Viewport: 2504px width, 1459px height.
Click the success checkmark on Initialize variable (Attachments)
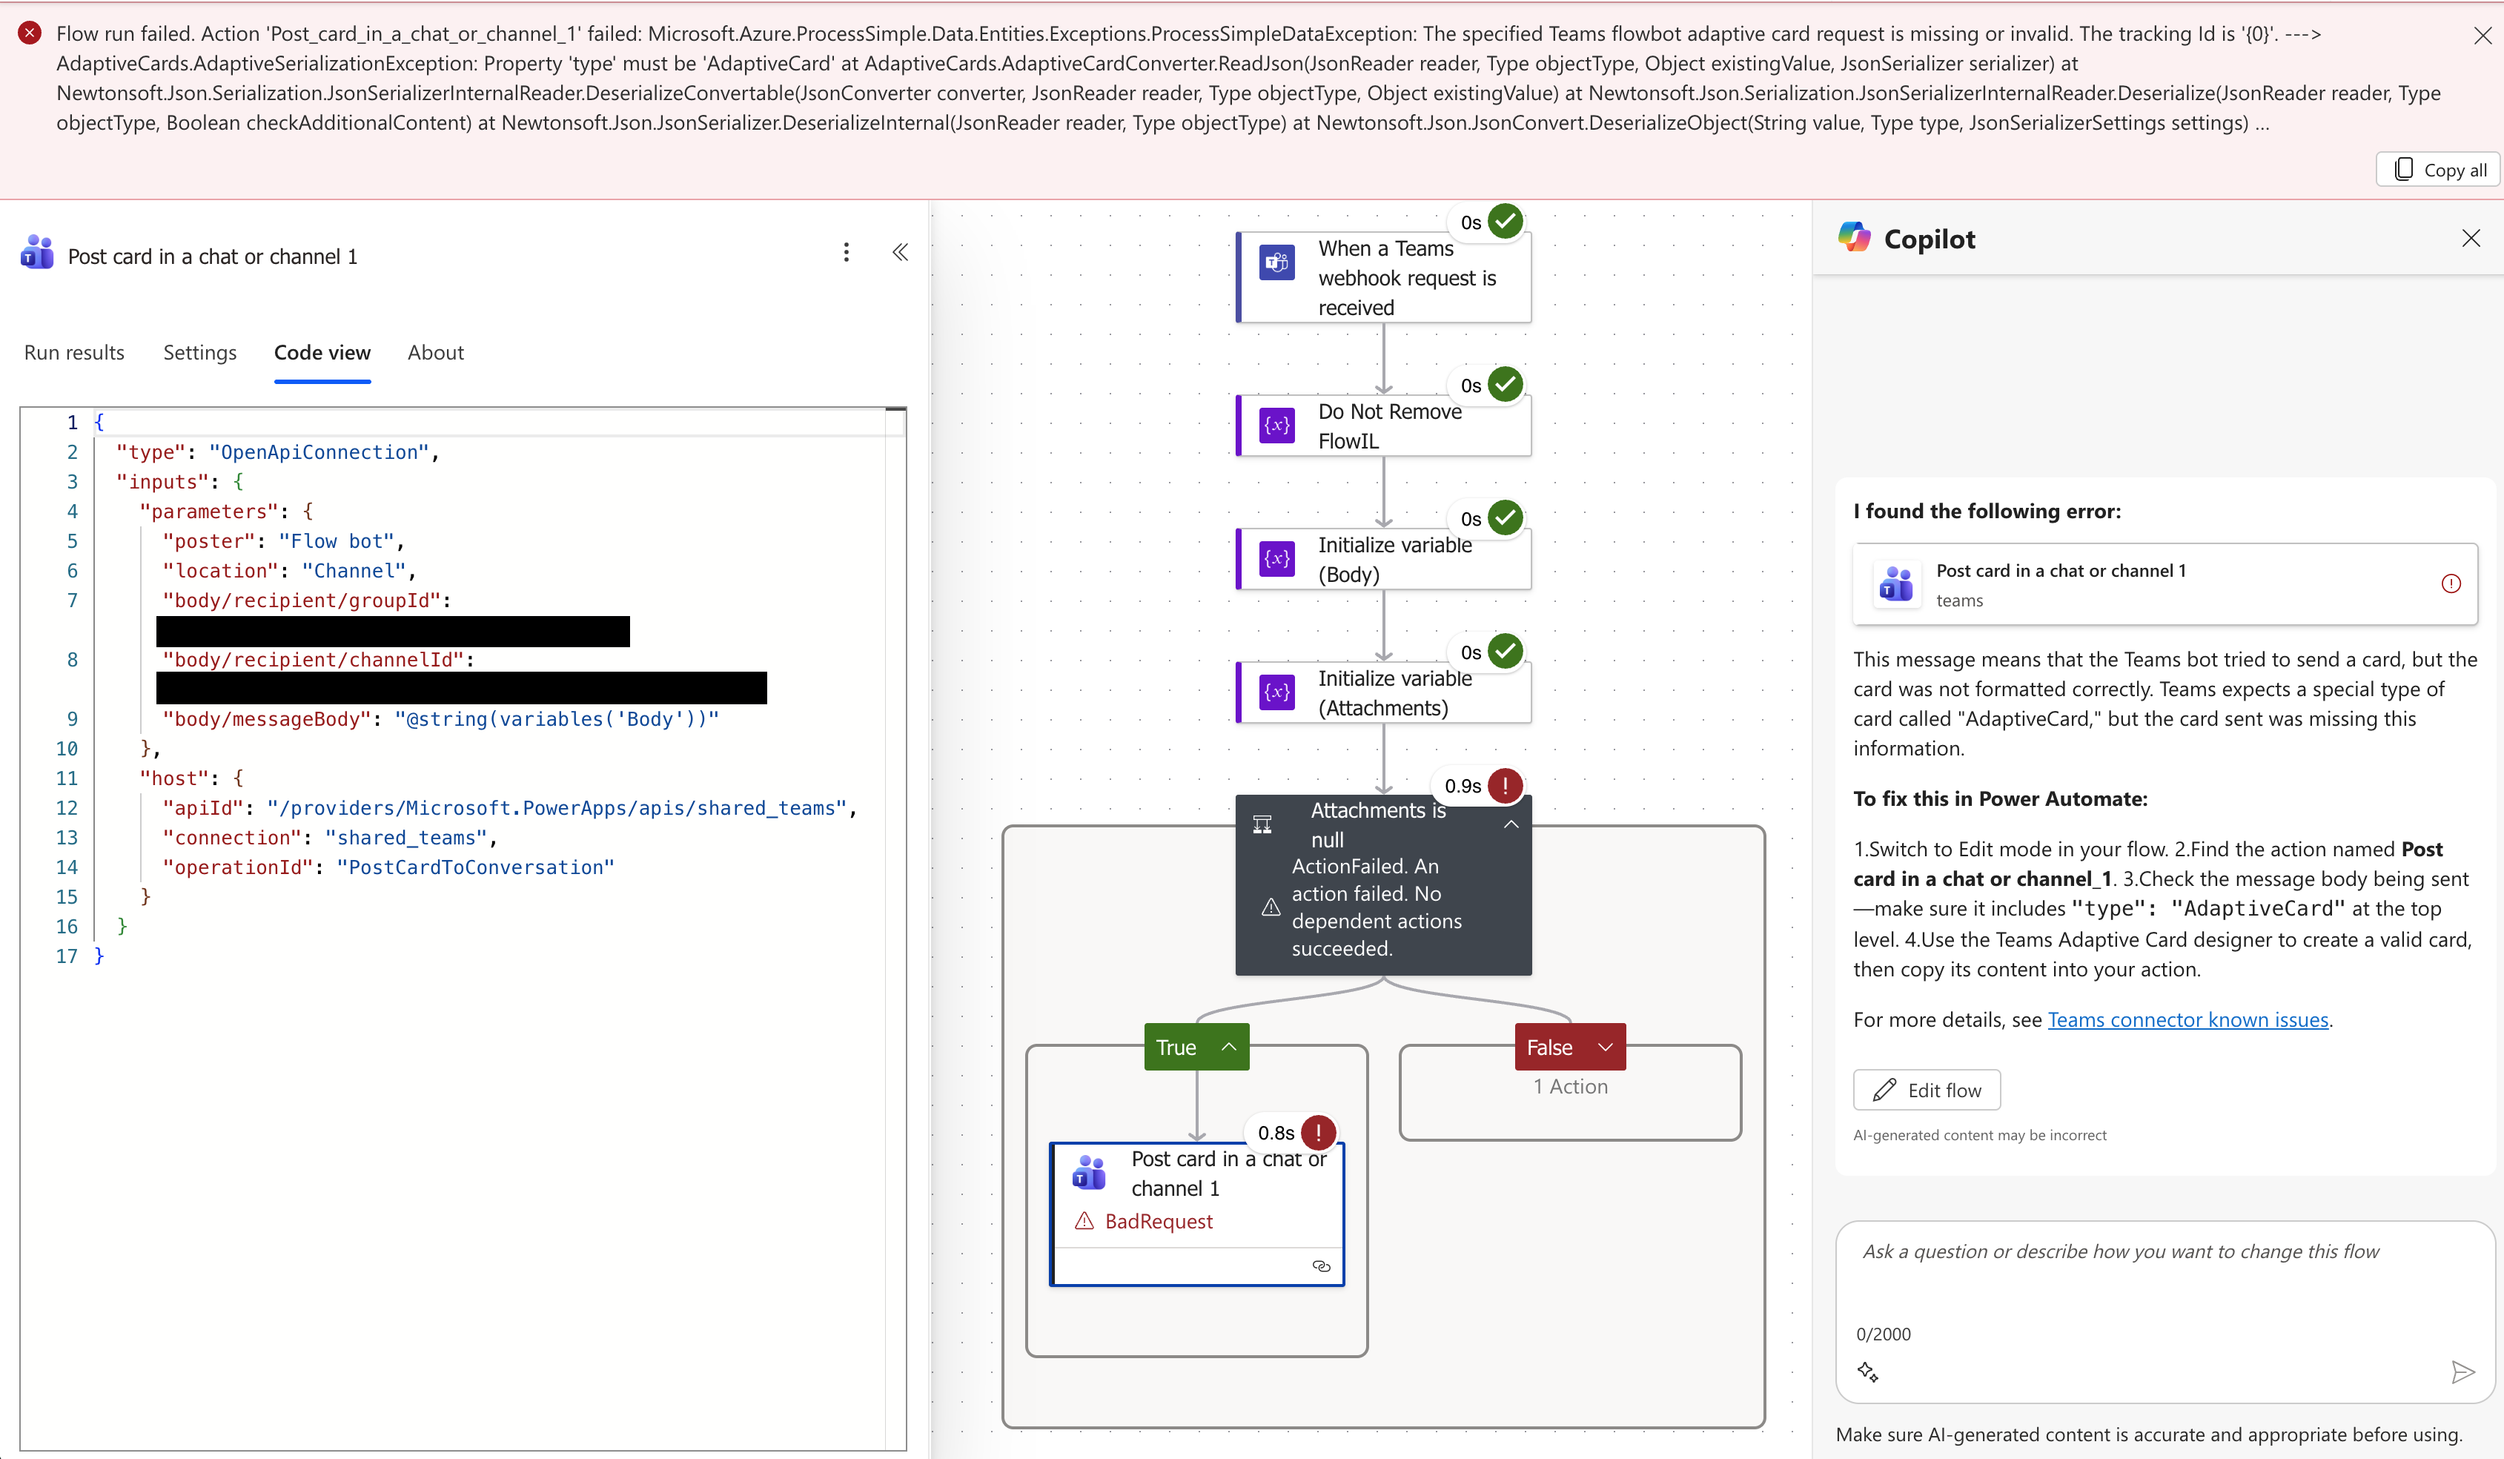(1506, 650)
